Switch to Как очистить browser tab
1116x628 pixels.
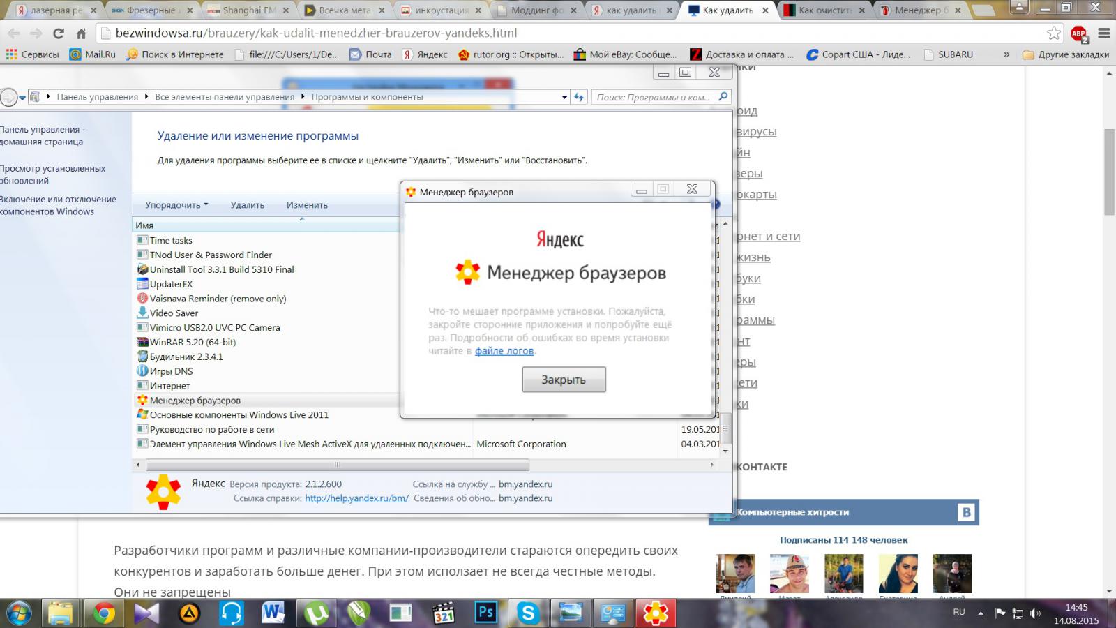[824, 10]
